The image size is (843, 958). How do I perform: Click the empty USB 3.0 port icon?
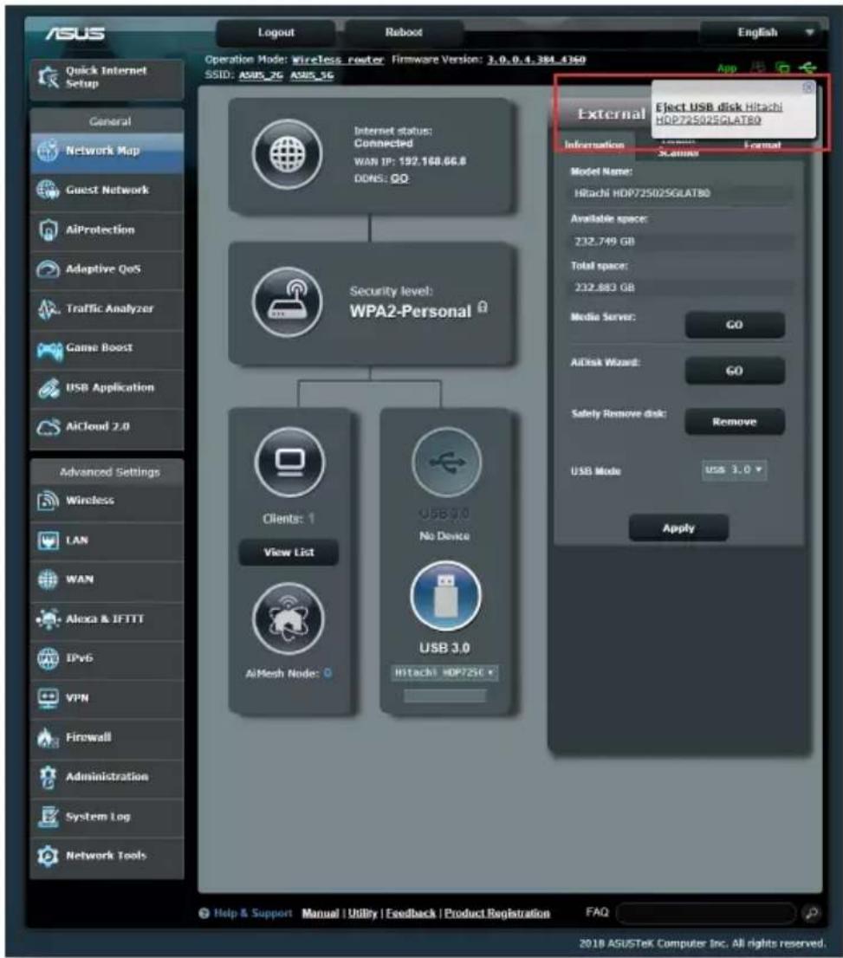[x=446, y=462]
